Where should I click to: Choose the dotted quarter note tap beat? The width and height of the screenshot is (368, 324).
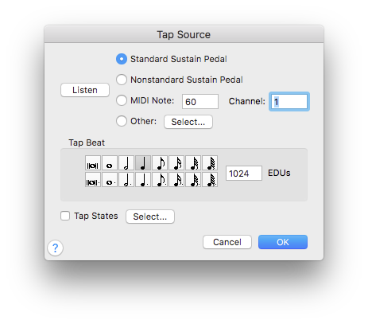(x=143, y=179)
